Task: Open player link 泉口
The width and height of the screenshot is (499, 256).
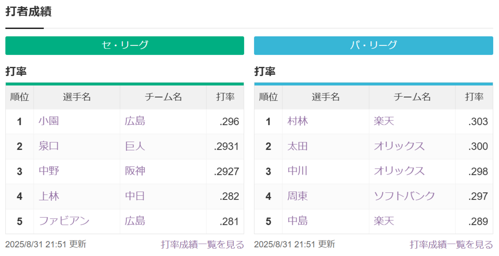Action: (49, 146)
